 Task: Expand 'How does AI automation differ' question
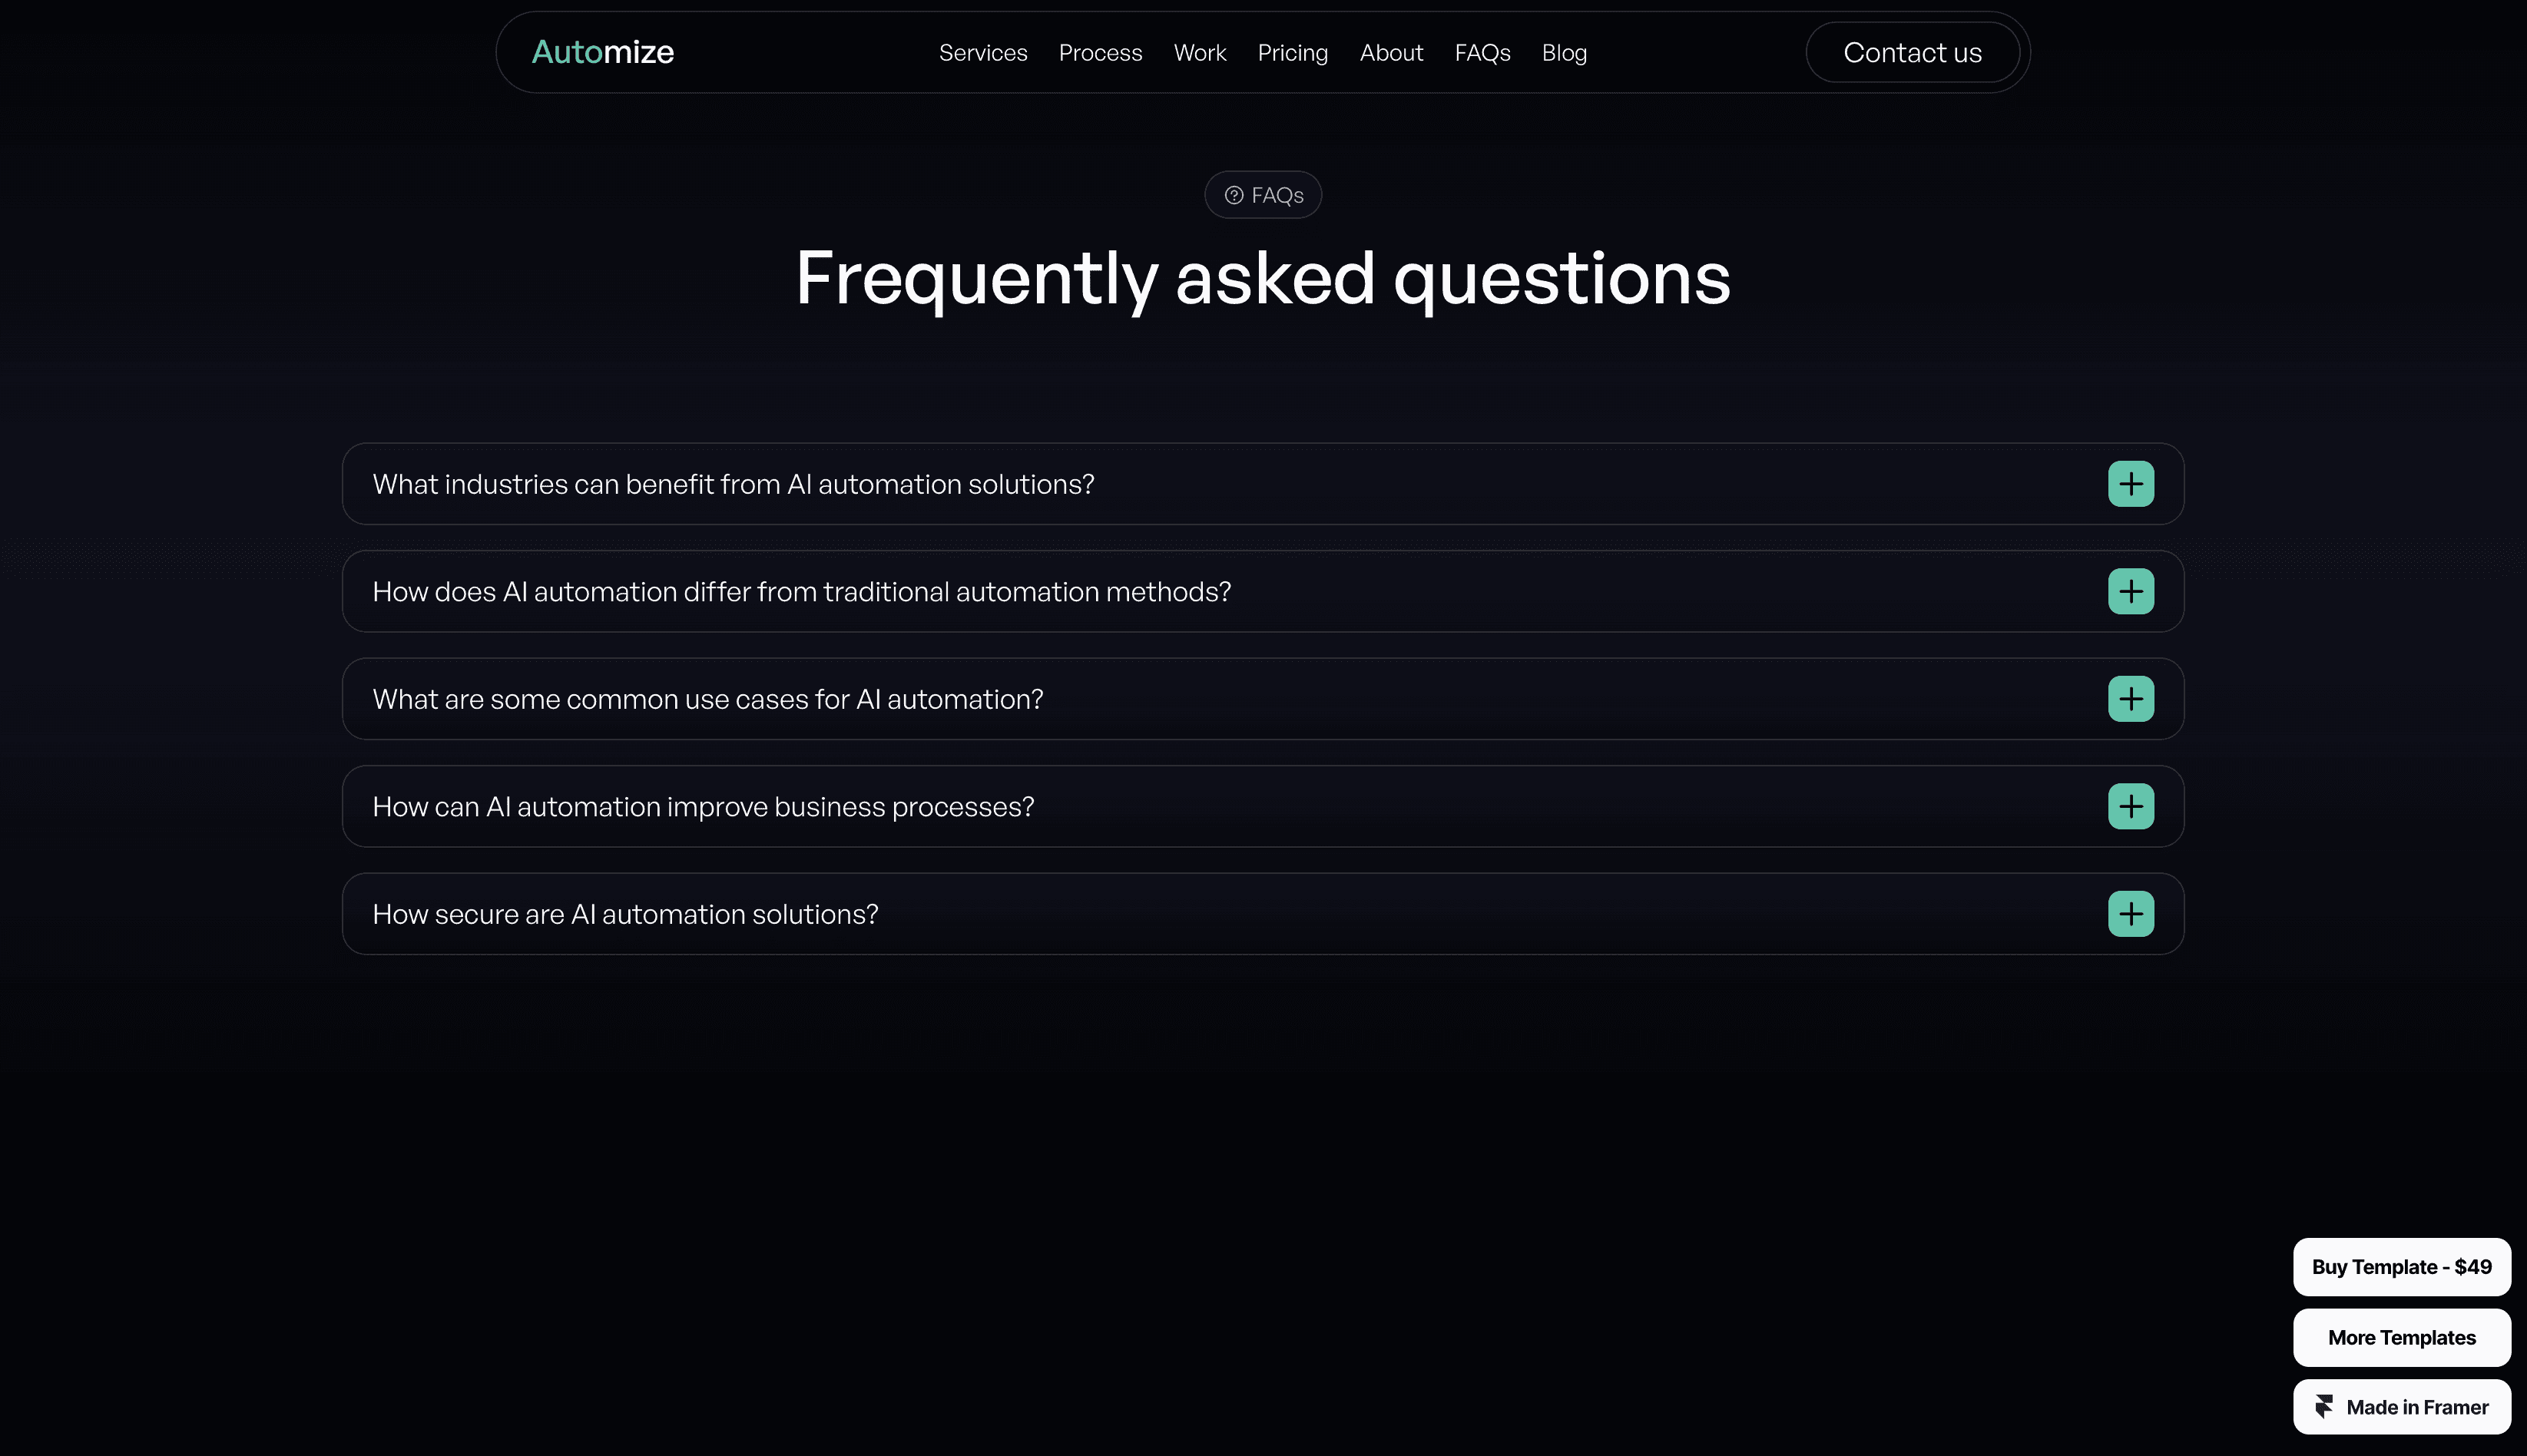pos(801,591)
